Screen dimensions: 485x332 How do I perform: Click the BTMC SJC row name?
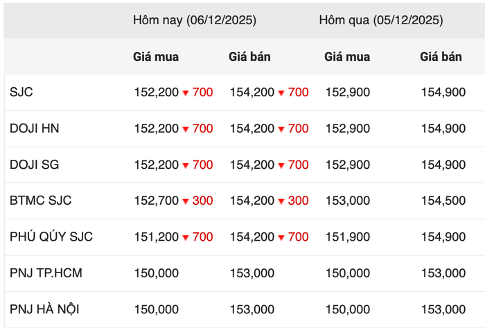click(41, 201)
